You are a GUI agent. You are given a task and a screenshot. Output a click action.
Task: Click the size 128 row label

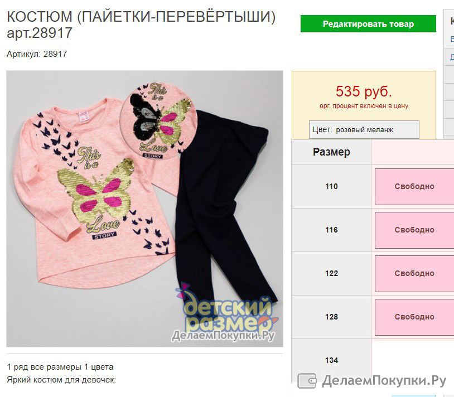331,317
